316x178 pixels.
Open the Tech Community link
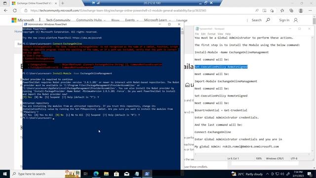tap(58, 20)
